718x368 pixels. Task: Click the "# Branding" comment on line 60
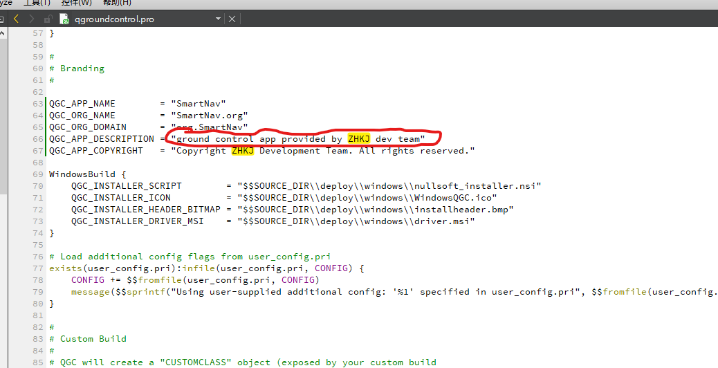pos(77,68)
